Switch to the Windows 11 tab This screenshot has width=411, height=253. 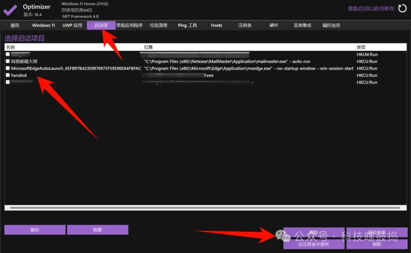(x=43, y=25)
